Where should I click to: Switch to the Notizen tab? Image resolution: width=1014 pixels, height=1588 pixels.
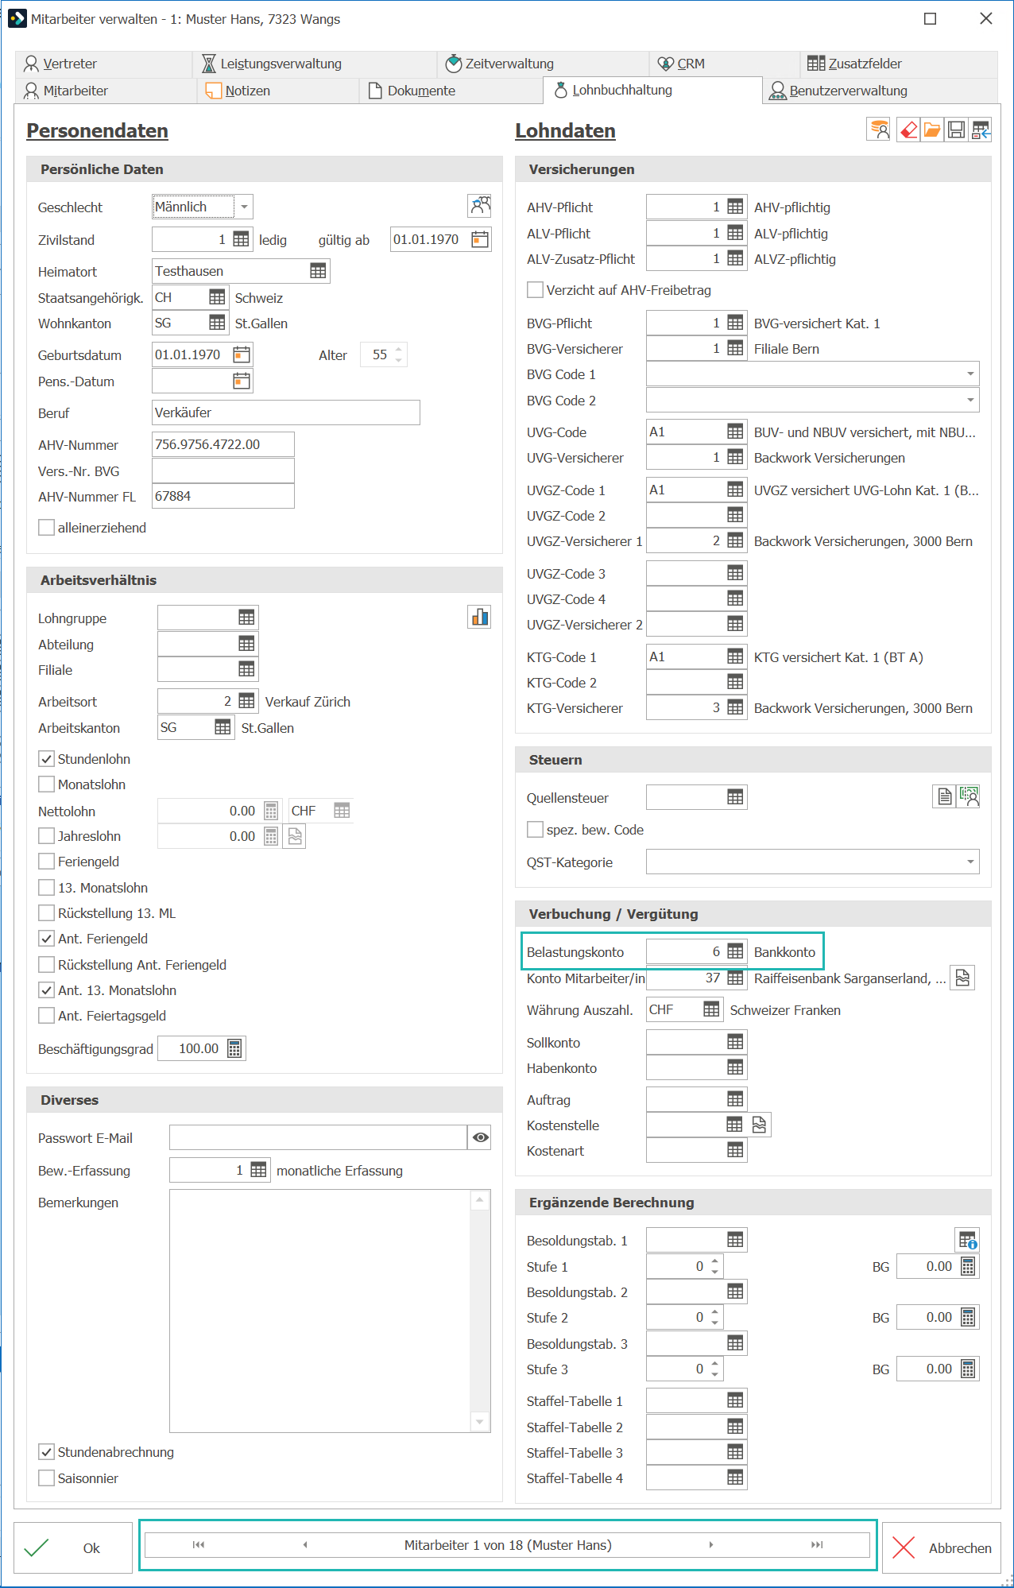click(278, 91)
